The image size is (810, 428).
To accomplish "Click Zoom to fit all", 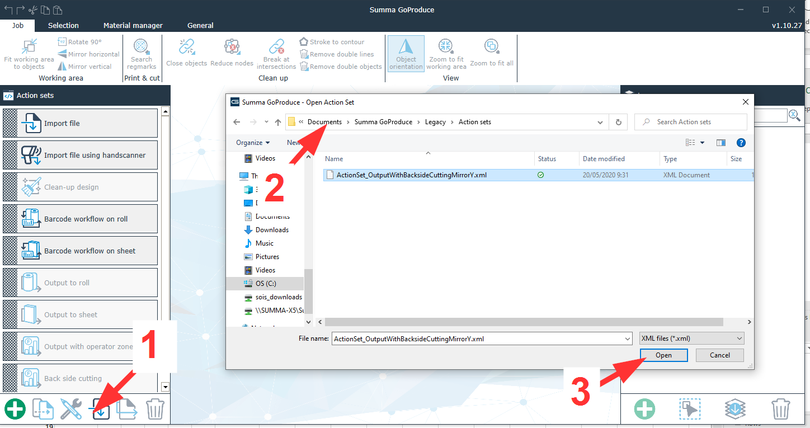I will pyautogui.click(x=492, y=53).
